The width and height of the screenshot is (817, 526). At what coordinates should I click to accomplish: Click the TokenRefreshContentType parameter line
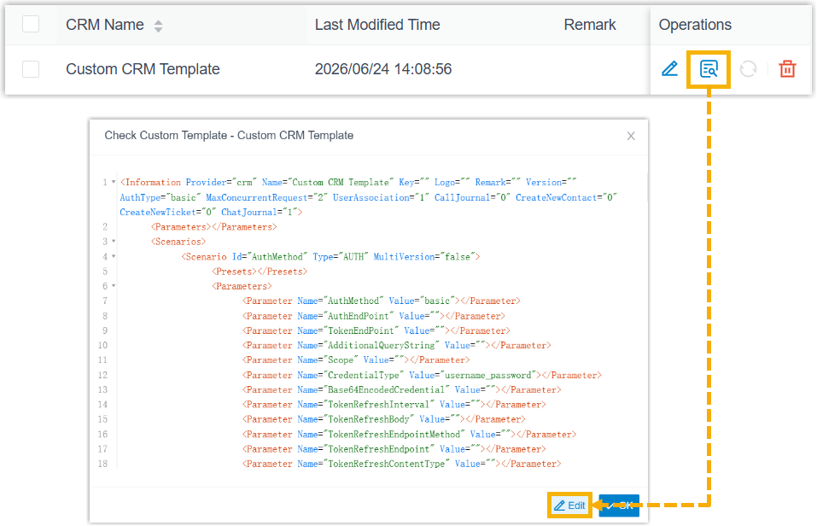[x=402, y=464]
